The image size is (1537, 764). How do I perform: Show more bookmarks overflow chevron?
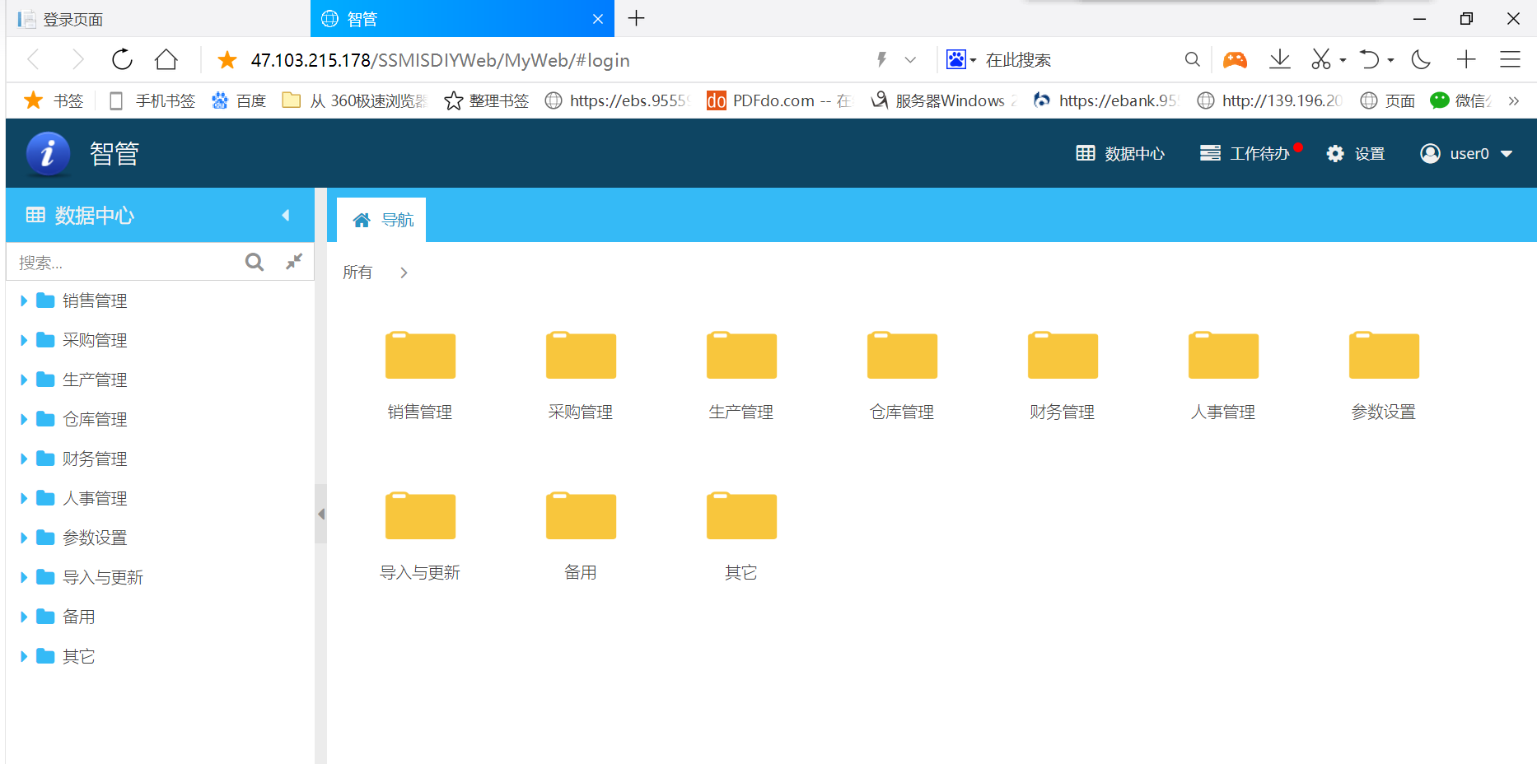tap(1514, 100)
